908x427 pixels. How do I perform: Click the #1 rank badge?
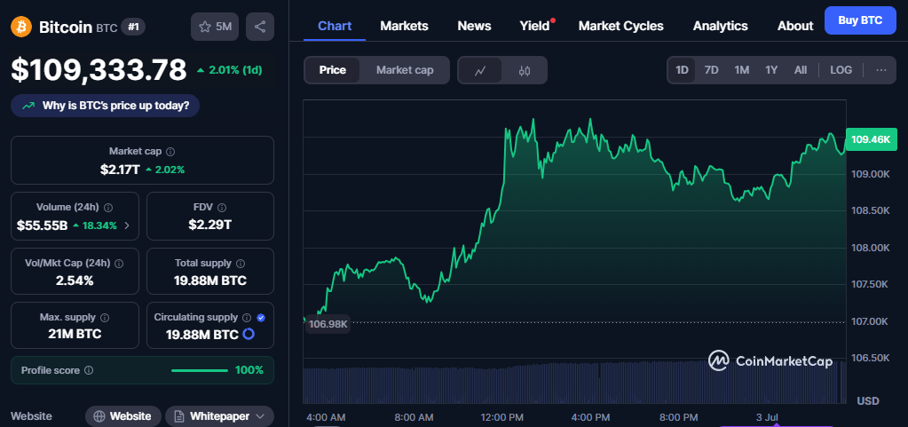point(133,27)
